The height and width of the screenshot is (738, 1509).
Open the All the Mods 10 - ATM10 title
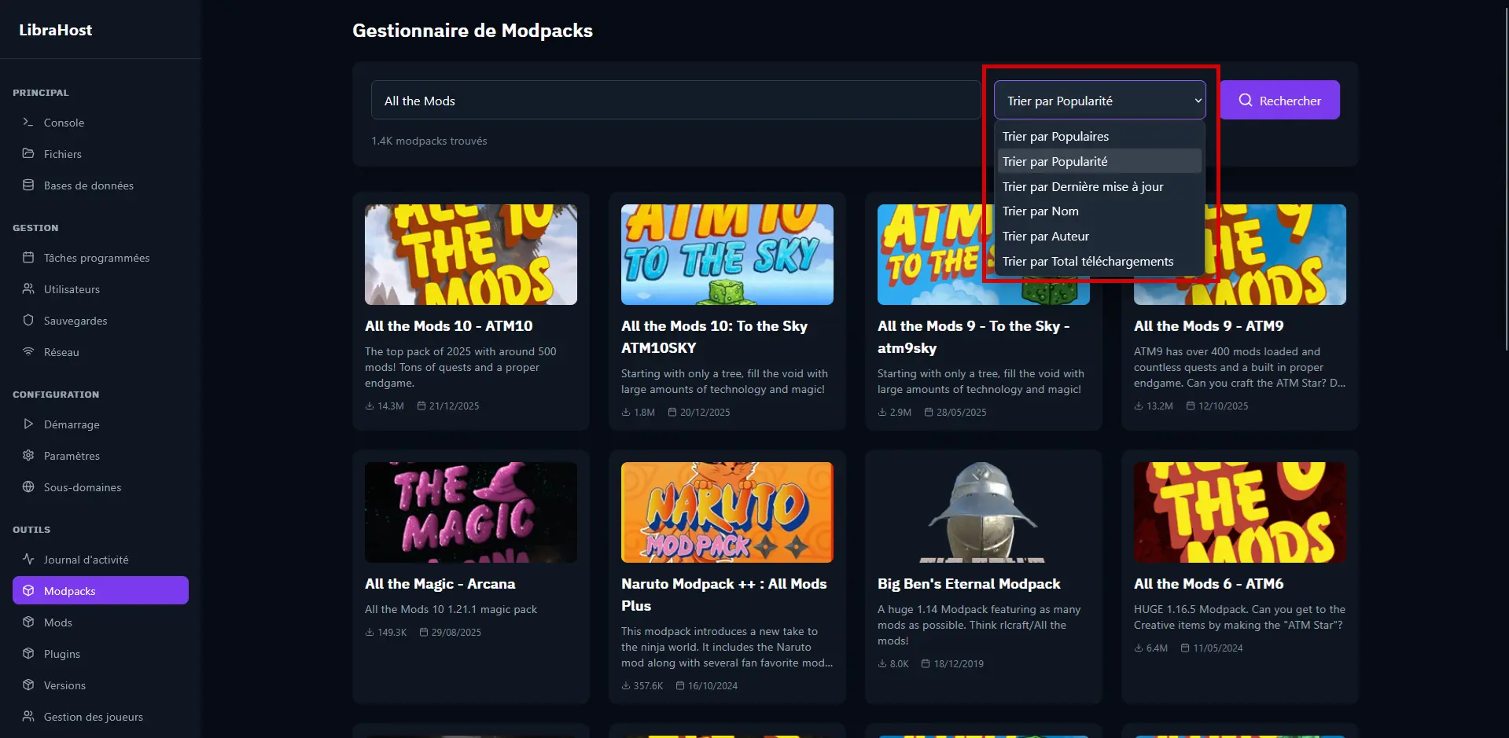coord(448,326)
